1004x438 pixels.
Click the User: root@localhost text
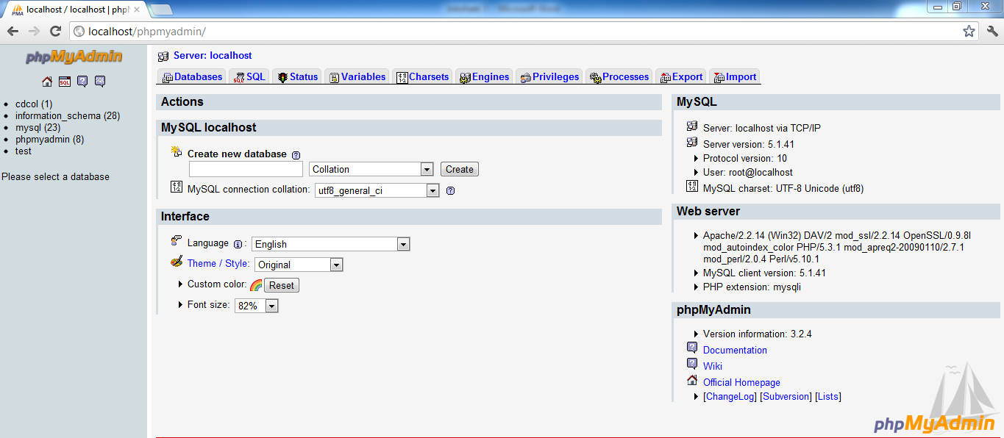pos(748,172)
